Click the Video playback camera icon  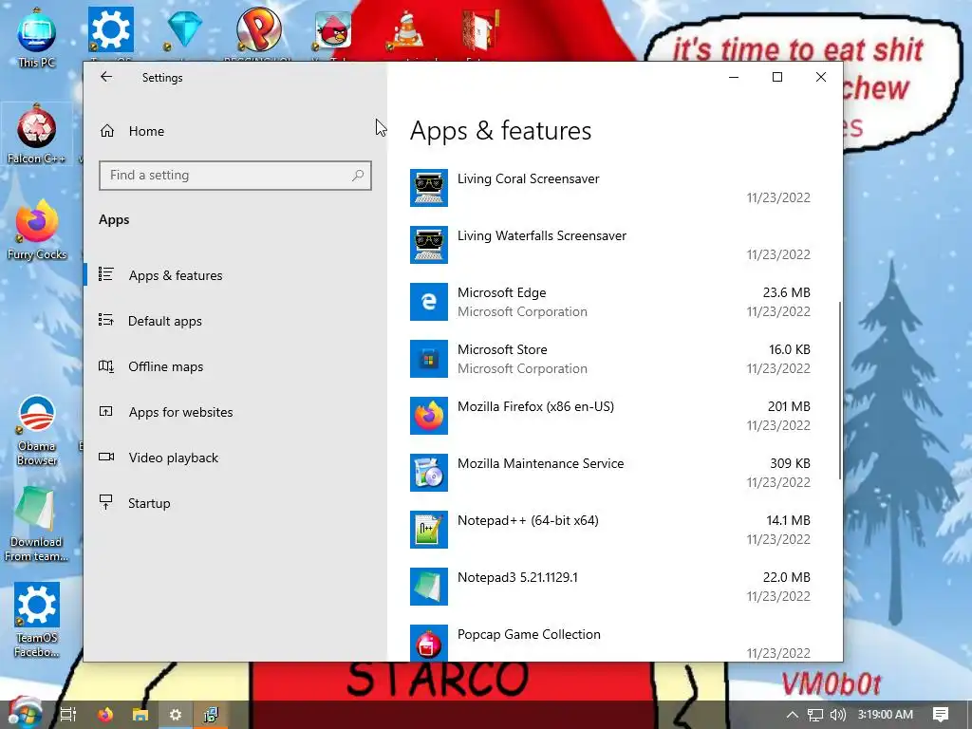(x=106, y=457)
